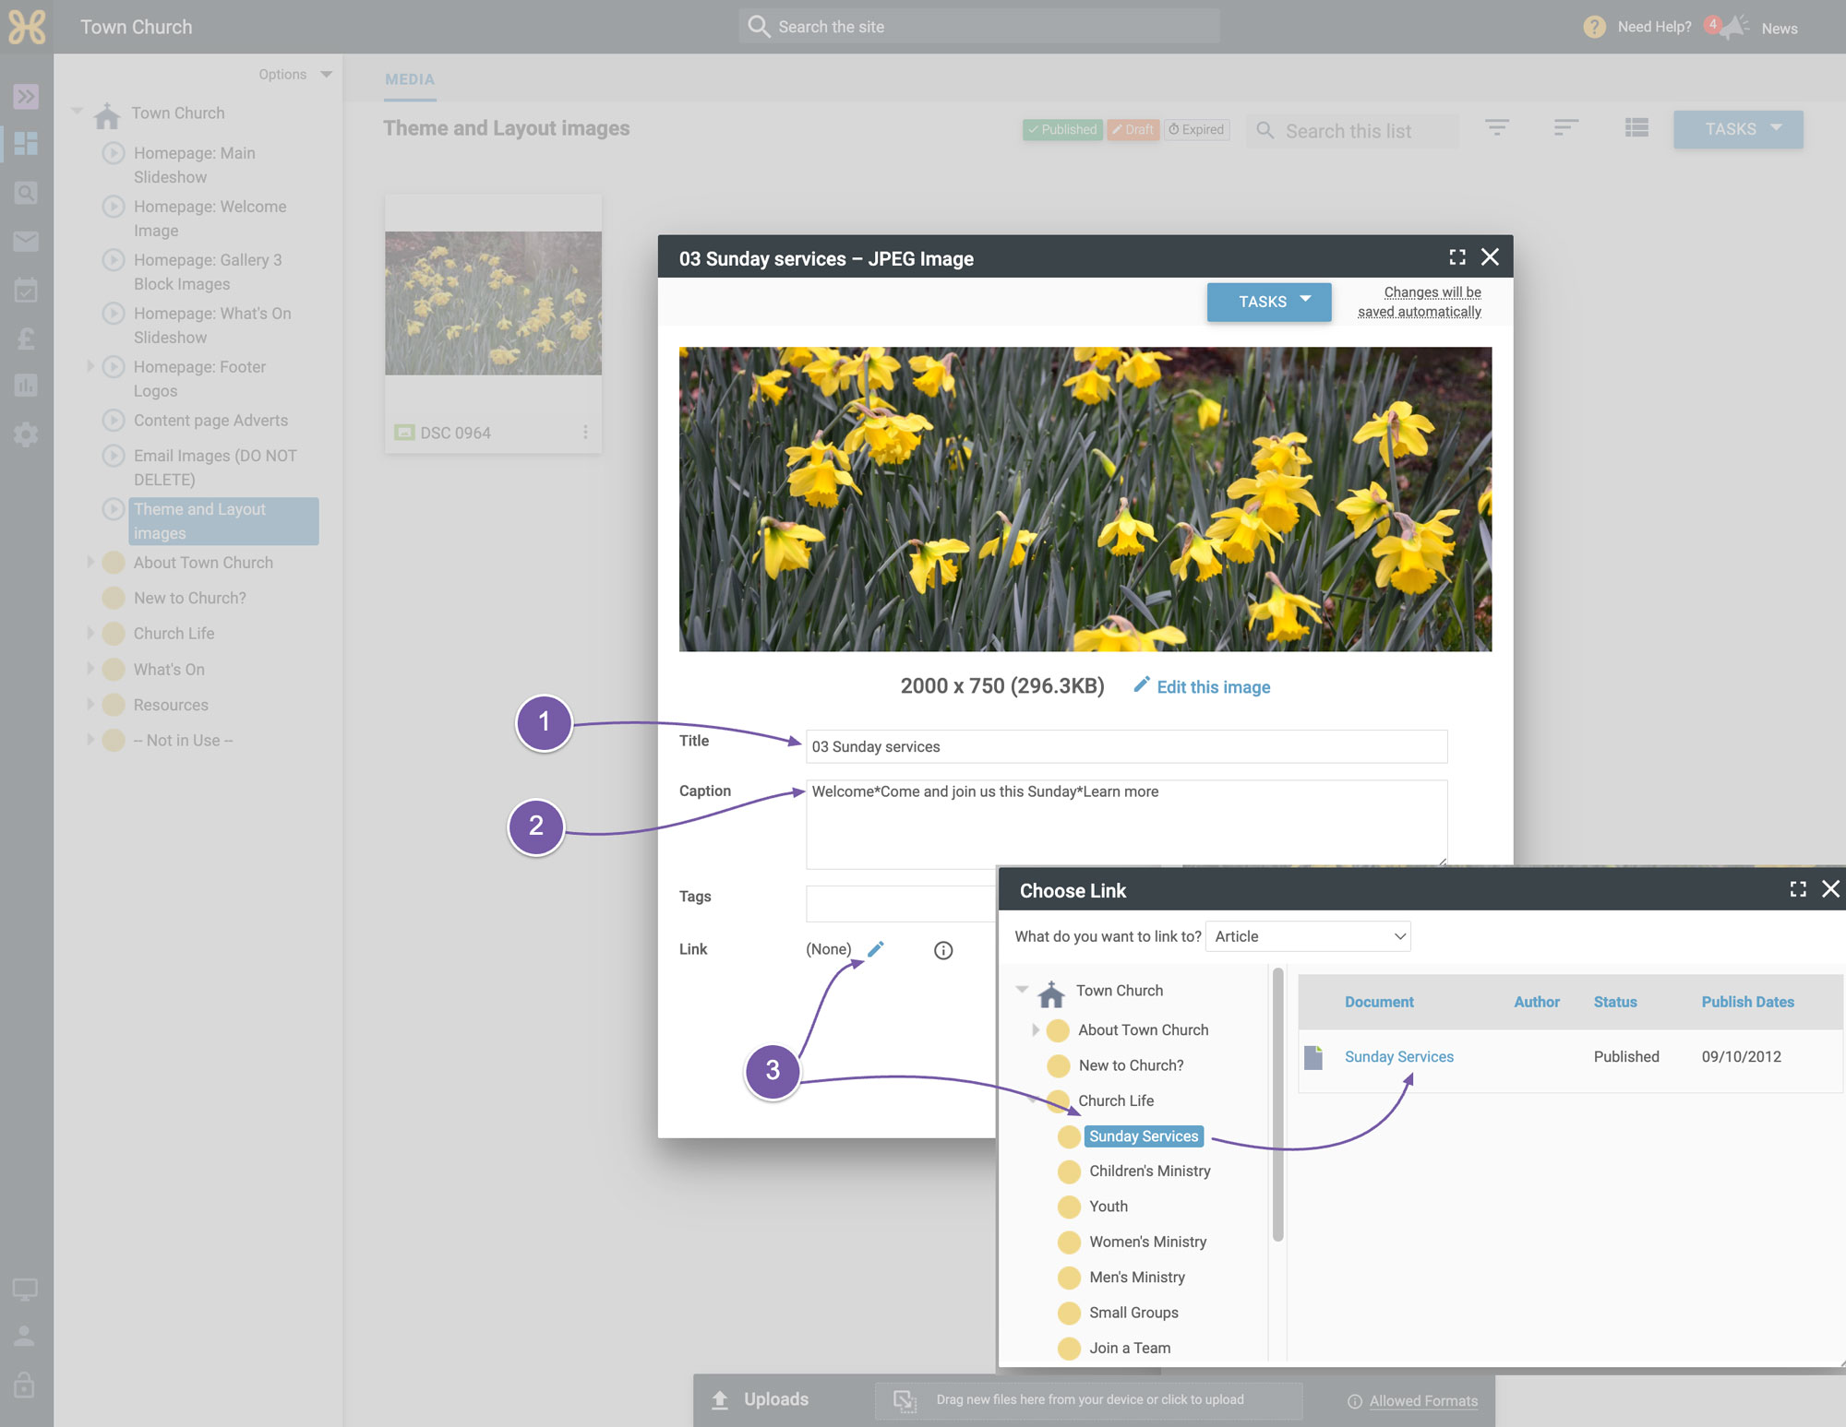Open the settings gear in left sidebar
Image resolution: width=1846 pixels, height=1427 pixels.
pos(26,434)
